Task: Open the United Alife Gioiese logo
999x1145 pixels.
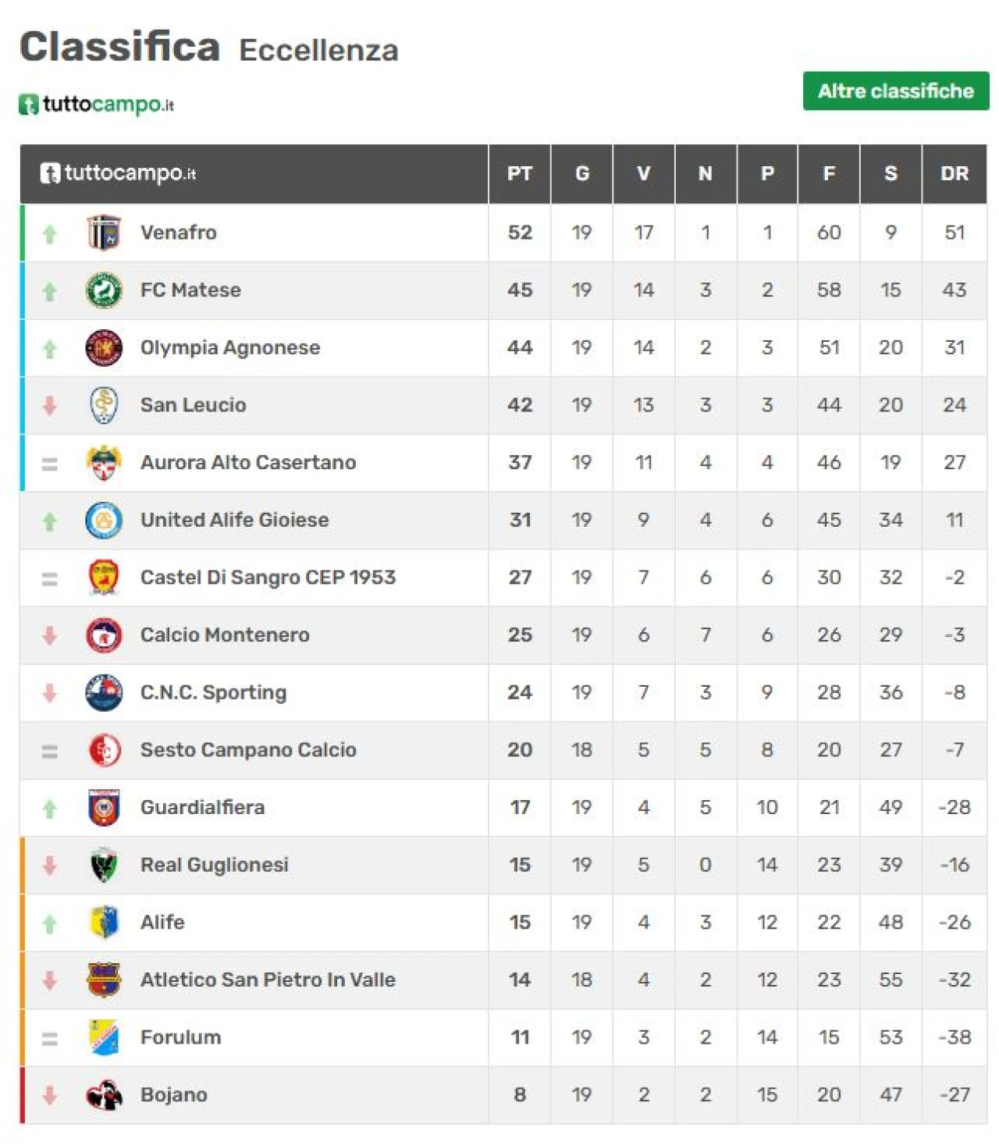Action: coord(104,520)
